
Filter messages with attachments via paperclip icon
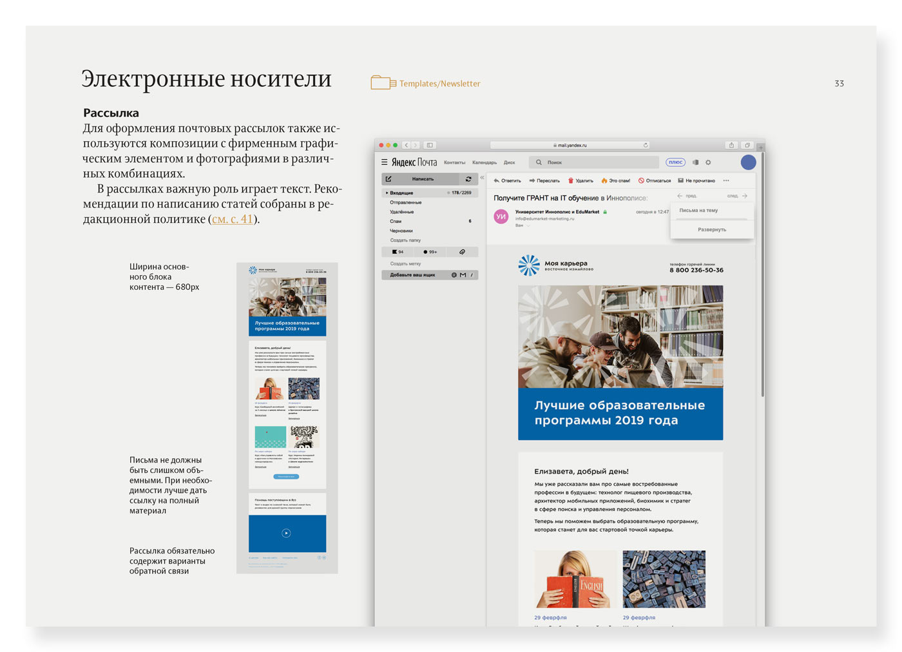click(462, 252)
